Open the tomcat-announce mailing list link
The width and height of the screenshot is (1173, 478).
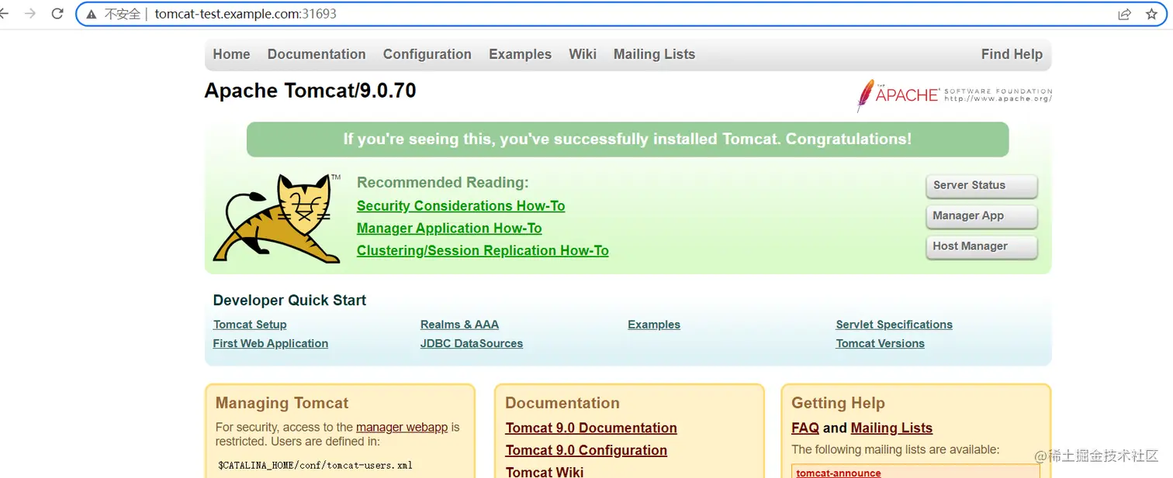839,473
